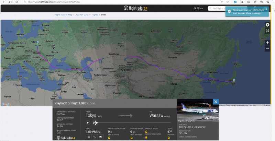
Task: Click the Warsaw destination marker on map
Action: click(x=37, y=42)
